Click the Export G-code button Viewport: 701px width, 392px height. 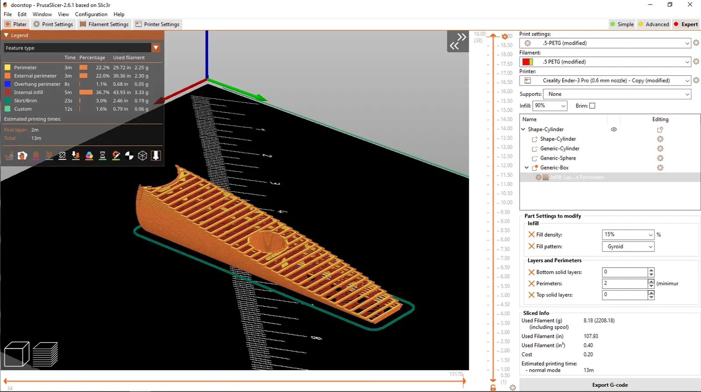(x=610, y=385)
